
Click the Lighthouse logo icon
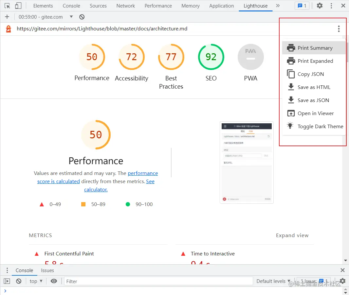[x=9, y=29]
